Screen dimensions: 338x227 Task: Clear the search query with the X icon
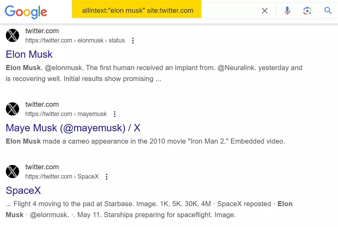coord(265,11)
